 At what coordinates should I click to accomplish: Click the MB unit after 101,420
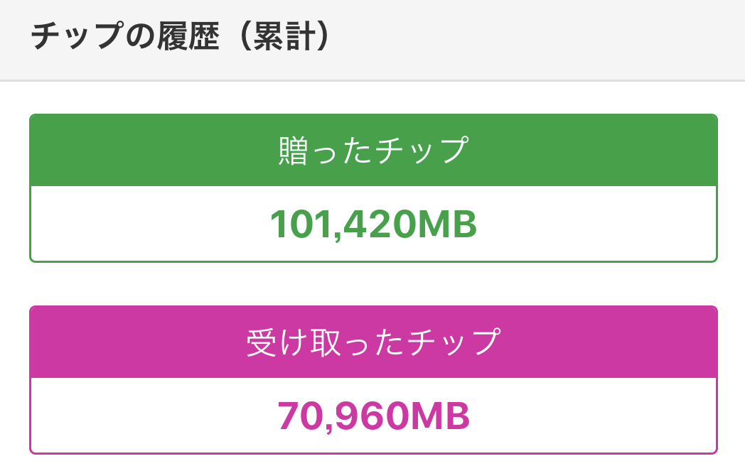[446, 224]
